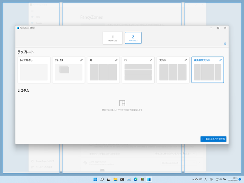
Task: Edit the 行 template with pencil icon
Action: 151,60
